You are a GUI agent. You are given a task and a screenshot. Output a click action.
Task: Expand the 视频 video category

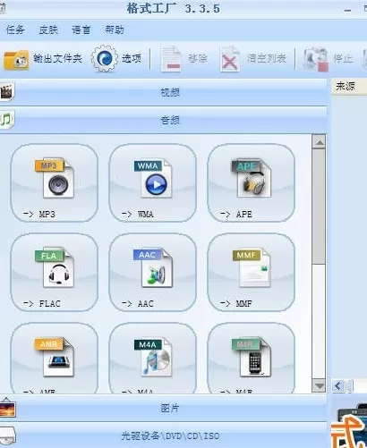coord(164,92)
